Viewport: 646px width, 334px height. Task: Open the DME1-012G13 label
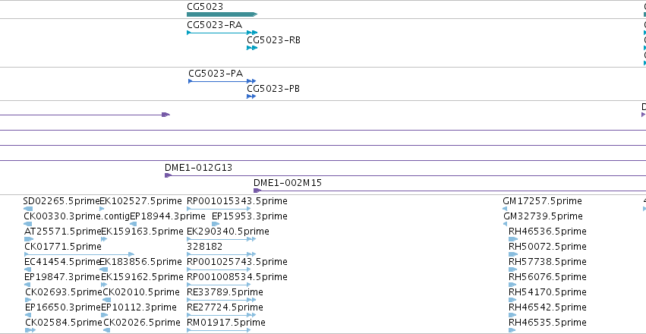click(x=198, y=168)
